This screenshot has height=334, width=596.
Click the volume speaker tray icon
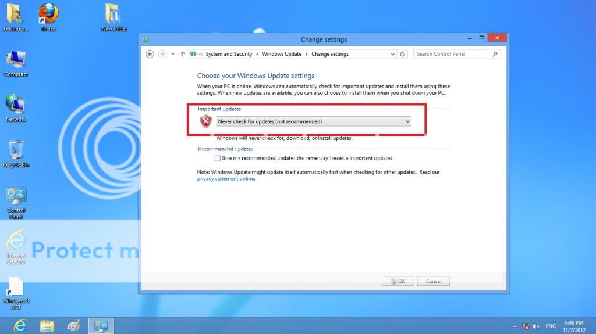click(x=535, y=326)
